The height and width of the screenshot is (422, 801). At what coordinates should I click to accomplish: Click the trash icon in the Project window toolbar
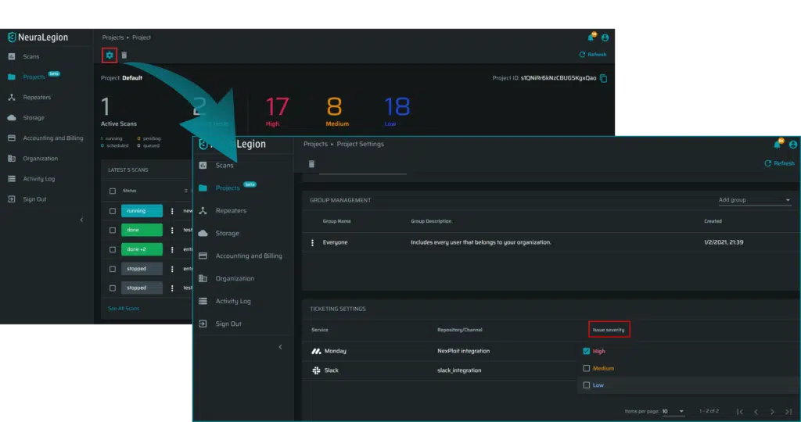tap(124, 55)
